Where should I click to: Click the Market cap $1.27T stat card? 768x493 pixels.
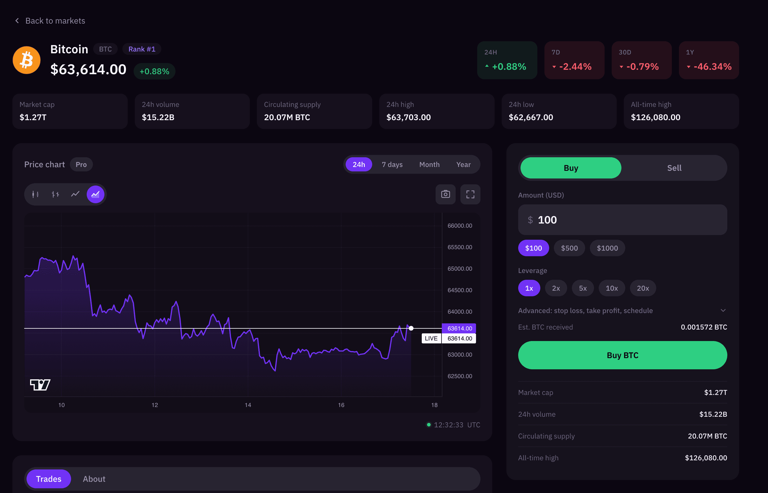click(70, 111)
